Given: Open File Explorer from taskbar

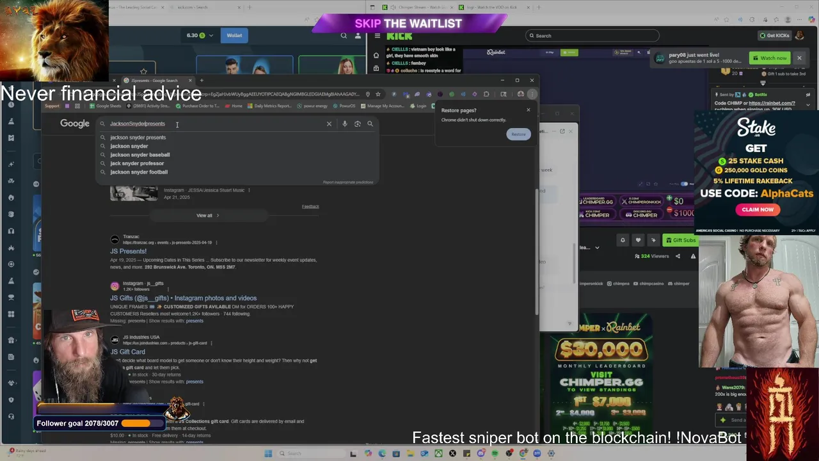Looking at the screenshot, I should click(x=410, y=453).
